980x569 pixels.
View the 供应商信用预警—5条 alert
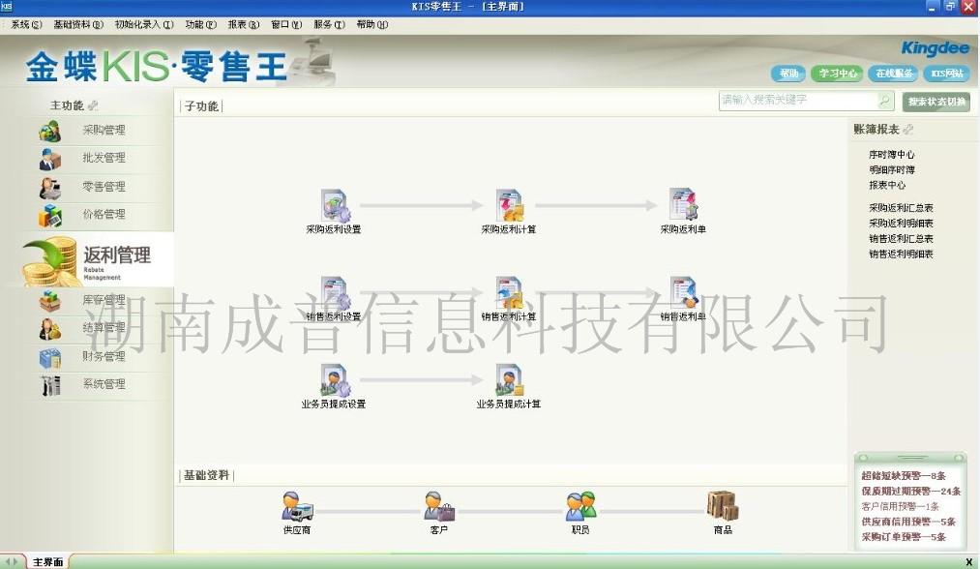908,522
